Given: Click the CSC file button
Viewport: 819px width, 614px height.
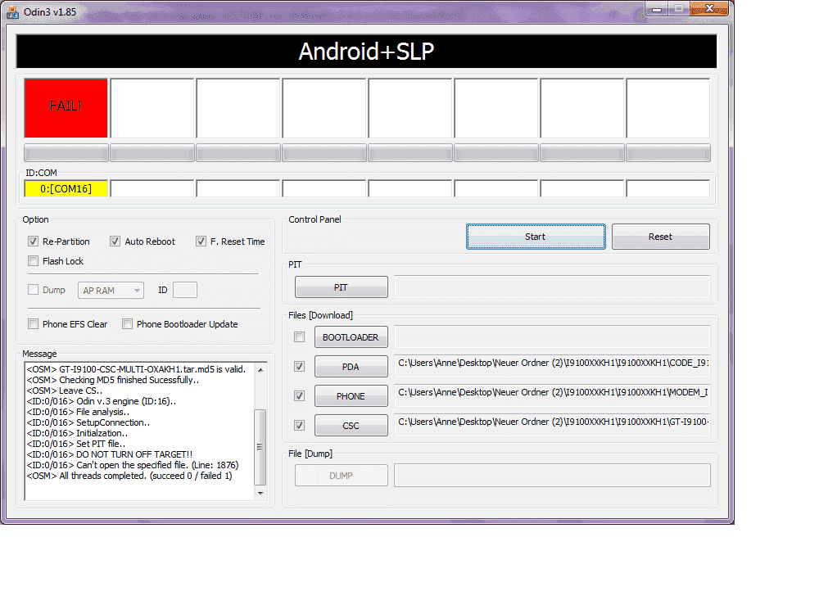Looking at the screenshot, I should tap(351, 426).
